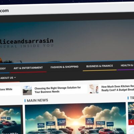Open the partially visible technology menu item
The height and width of the screenshot is (134, 134).
pos(3,68)
